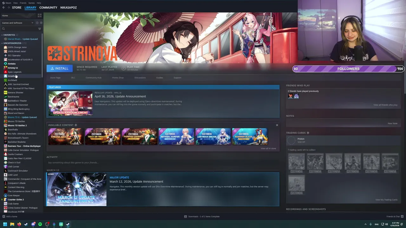Switch to the Community tab
406x228 pixels.
tap(48, 7)
